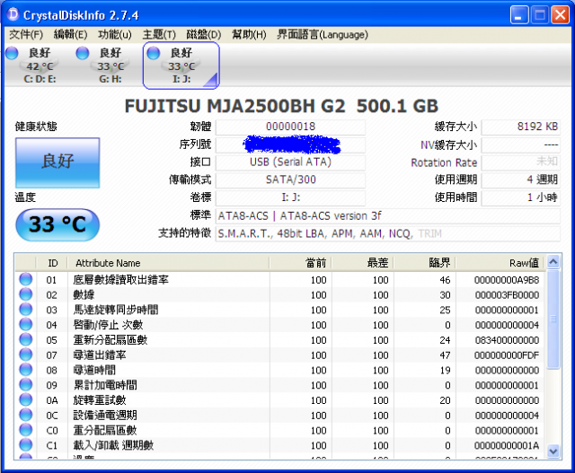Click the USB (Serial ATA) interface field

(x=290, y=162)
